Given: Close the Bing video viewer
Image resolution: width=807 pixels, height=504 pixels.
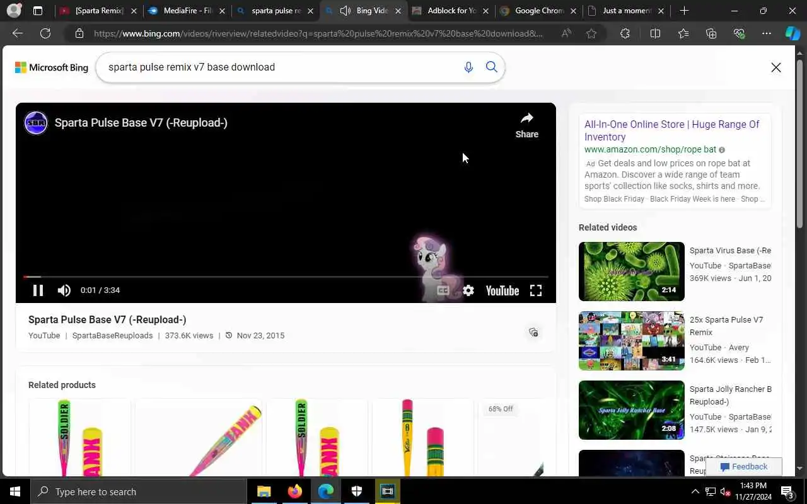Looking at the screenshot, I should coord(776,67).
